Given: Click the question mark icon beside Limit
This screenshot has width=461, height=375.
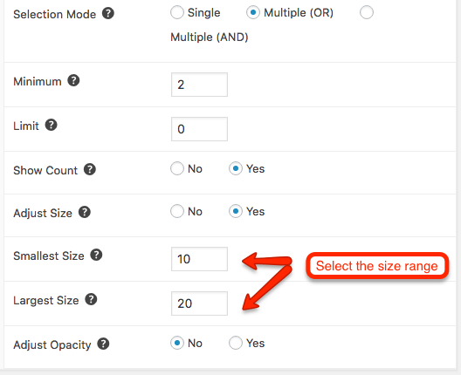Looking at the screenshot, I should pos(52,125).
